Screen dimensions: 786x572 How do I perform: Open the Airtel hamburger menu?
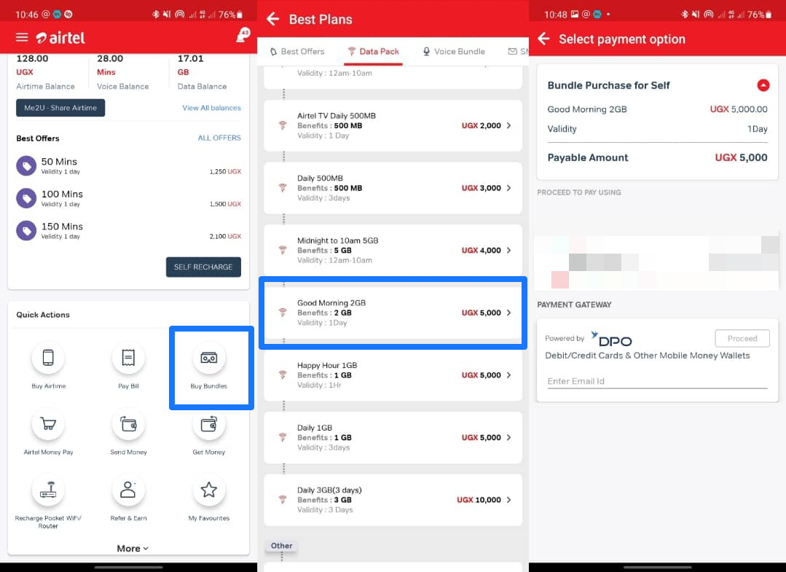point(22,38)
